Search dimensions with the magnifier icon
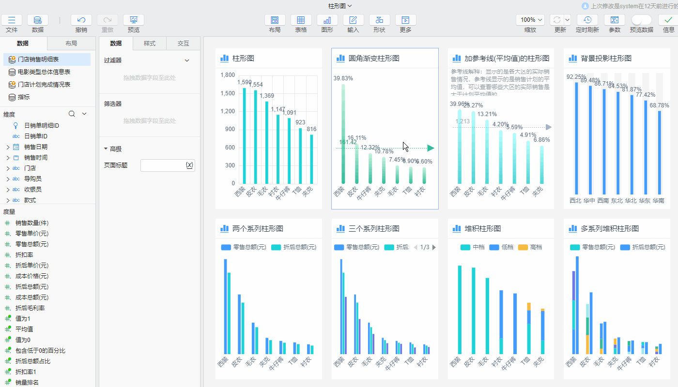Screen dimensions: 678x387 [x=72, y=114]
